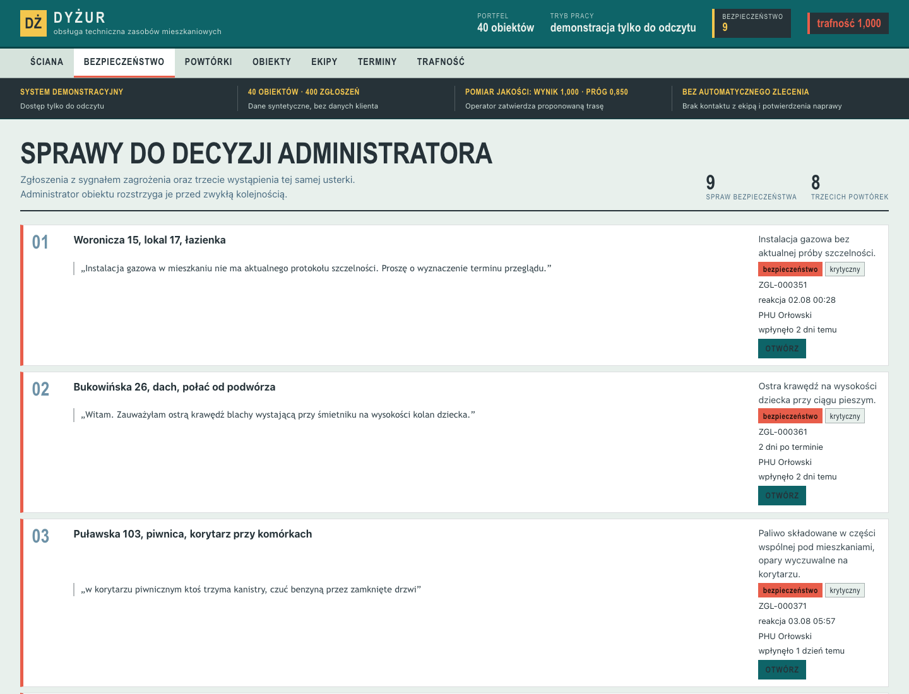The width and height of the screenshot is (909, 694).
Task: Click the trafność 1,000 header badge
Action: point(848,23)
